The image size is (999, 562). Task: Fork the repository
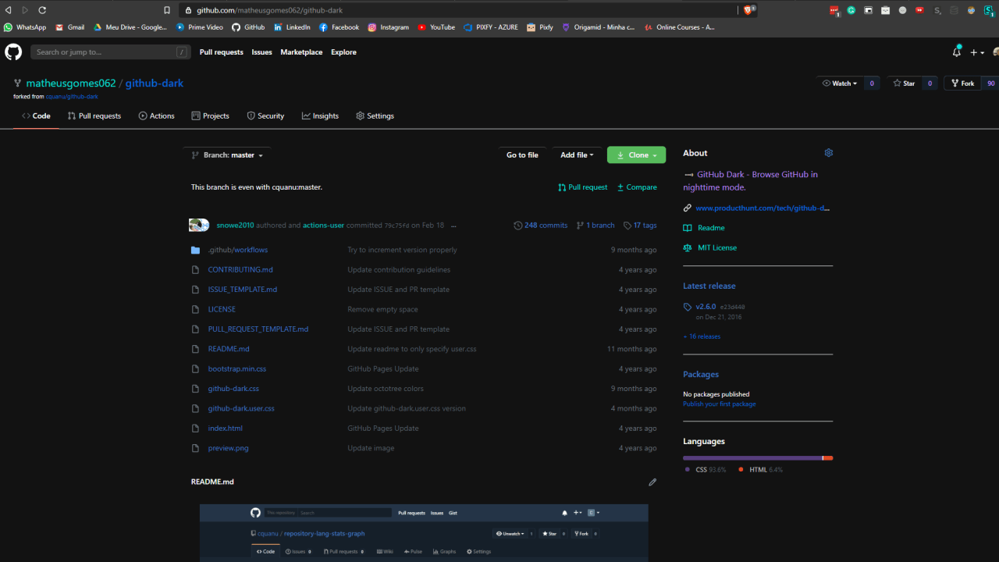coord(962,84)
